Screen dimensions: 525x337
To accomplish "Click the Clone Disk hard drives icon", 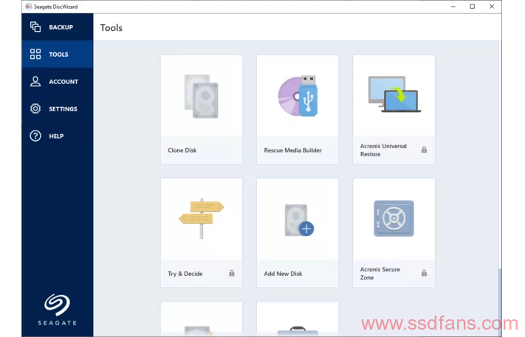I will 202,97.
